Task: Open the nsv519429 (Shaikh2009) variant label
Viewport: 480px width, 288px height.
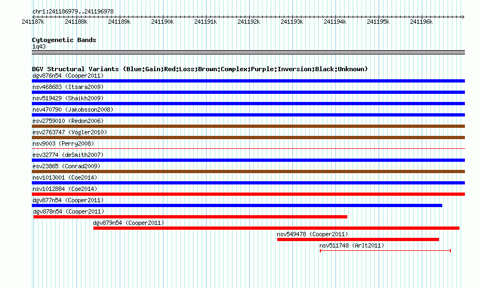Action: click(x=68, y=98)
